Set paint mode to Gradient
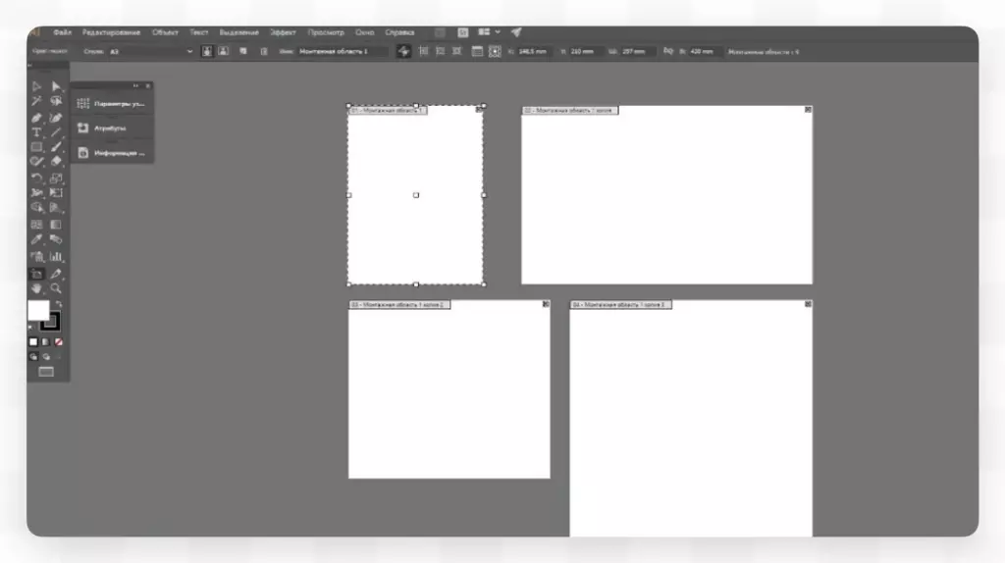The image size is (1005, 563). [x=45, y=342]
